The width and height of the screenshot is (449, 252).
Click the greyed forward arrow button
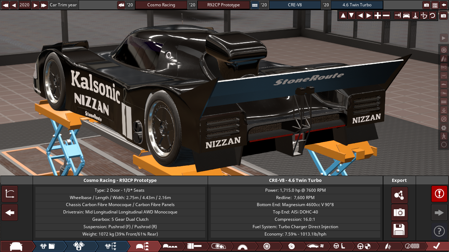click(439, 212)
